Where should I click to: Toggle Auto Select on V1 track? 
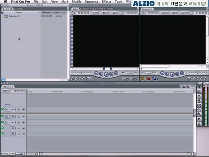pos(24,109)
